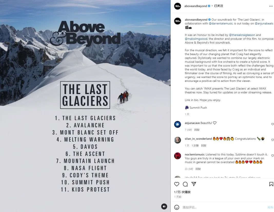Open @malcolmgwood mention link

[196, 39]
